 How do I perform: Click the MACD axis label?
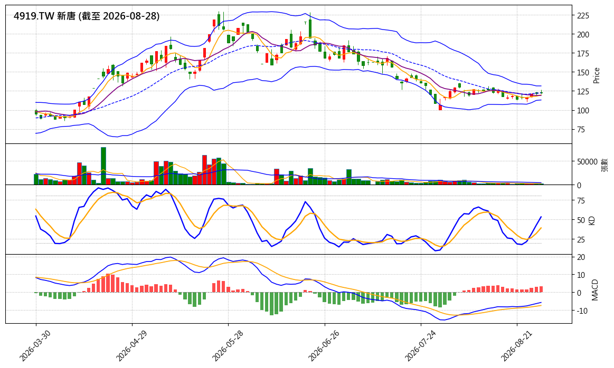pyautogui.click(x=595, y=290)
